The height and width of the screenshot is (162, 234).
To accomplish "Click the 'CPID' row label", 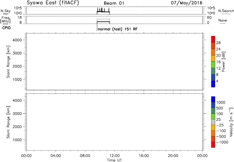I will point(6,28).
